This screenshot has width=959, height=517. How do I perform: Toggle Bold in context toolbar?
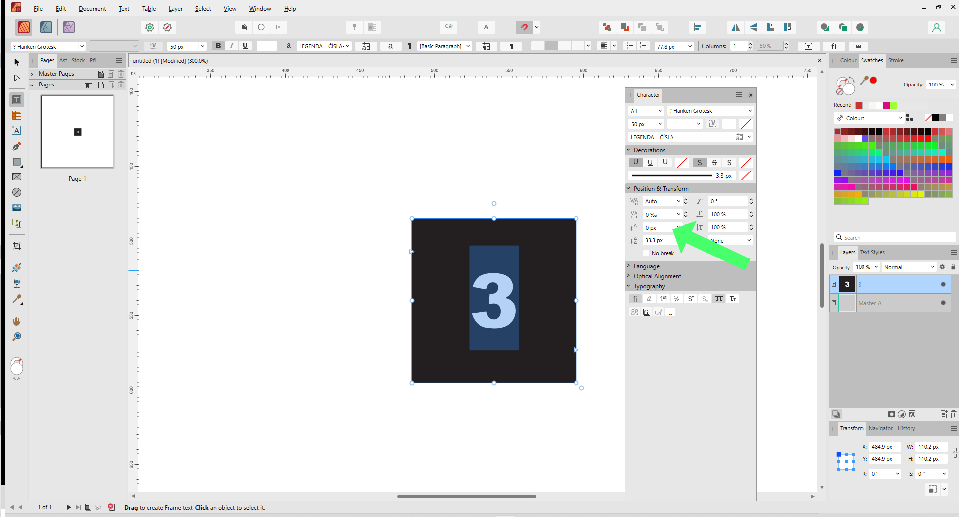(218, 46)
